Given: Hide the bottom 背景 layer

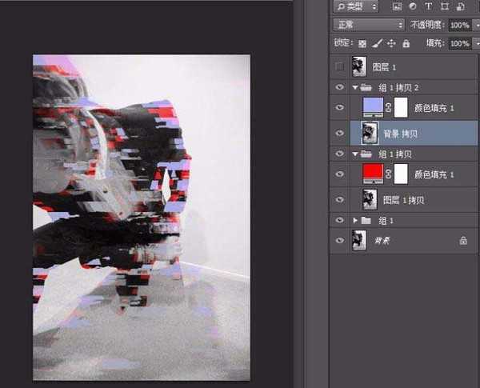Looking at the screenshot, I should click(339, 240).
